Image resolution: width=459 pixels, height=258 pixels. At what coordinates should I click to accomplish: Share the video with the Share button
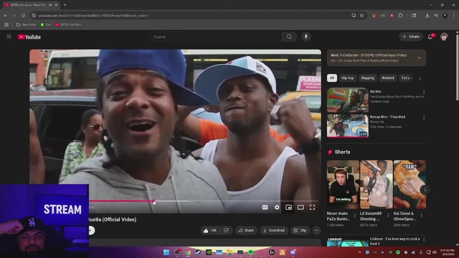(246, 230)
